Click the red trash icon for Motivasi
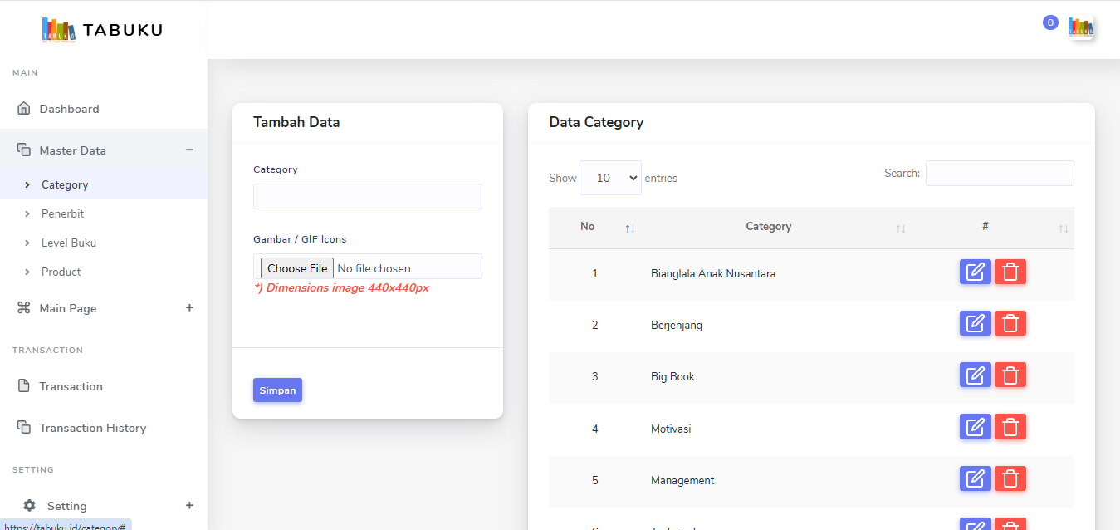 1010,427
